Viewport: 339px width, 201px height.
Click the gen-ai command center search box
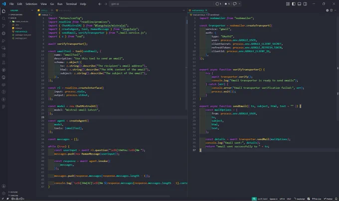162,4
